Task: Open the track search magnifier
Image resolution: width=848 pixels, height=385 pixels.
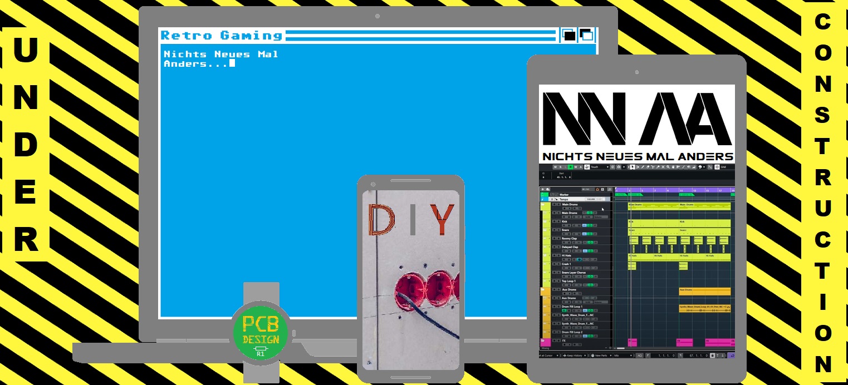Action: coord(610,189)
